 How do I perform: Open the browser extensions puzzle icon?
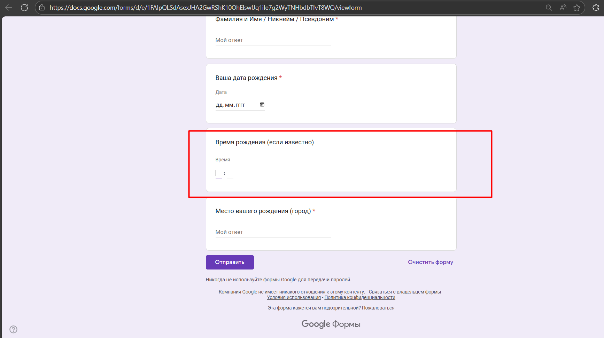pos(596,7)
